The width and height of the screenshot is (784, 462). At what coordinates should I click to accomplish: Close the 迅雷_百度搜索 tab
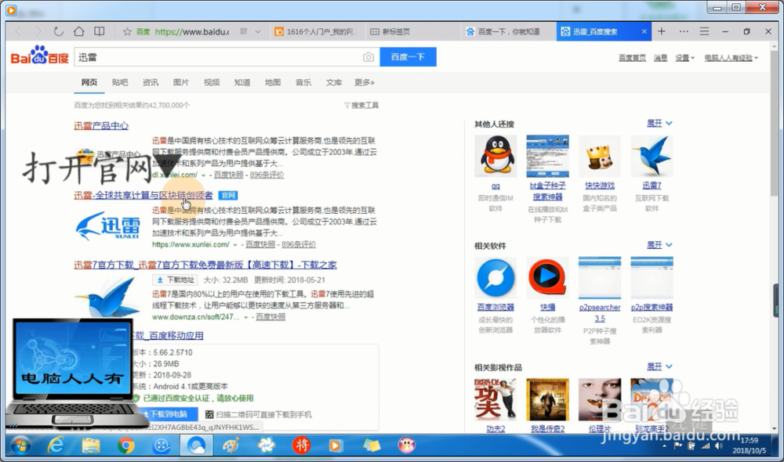[x=644, y=31]
